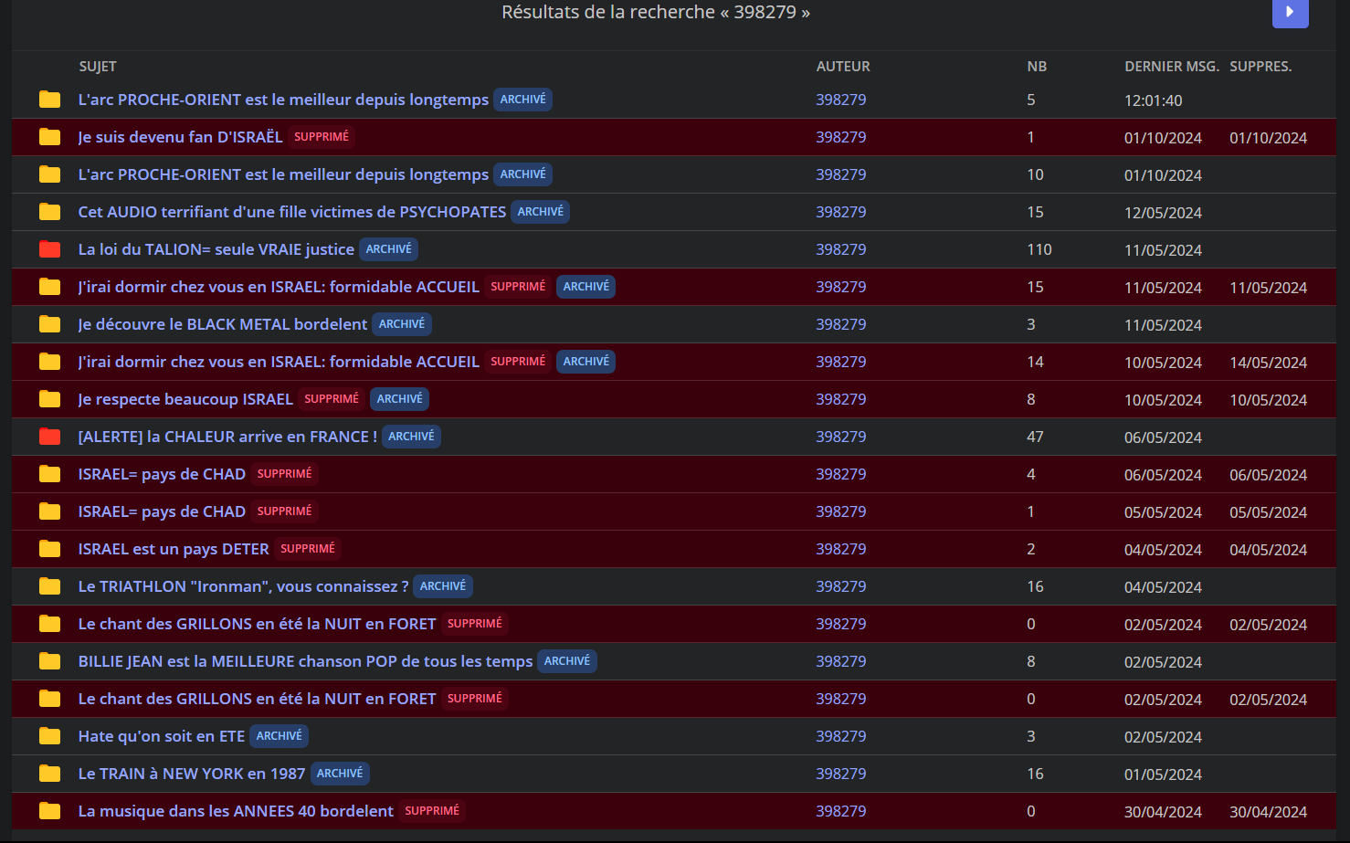Open the Hate qu'on soit en ETE topic
This screenshot has width=1350, height=843.
(161, 736)
